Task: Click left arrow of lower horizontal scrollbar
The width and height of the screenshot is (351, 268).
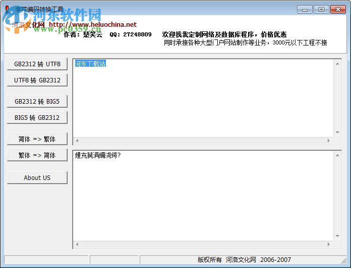Action: (77, 244)
